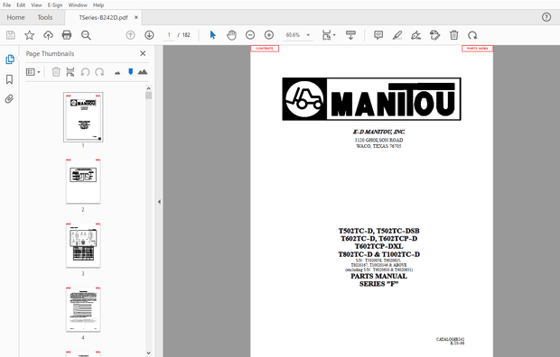The image size is (560, 357).
Task: Open the help question mark icon
Action: [x=546, y=17]
